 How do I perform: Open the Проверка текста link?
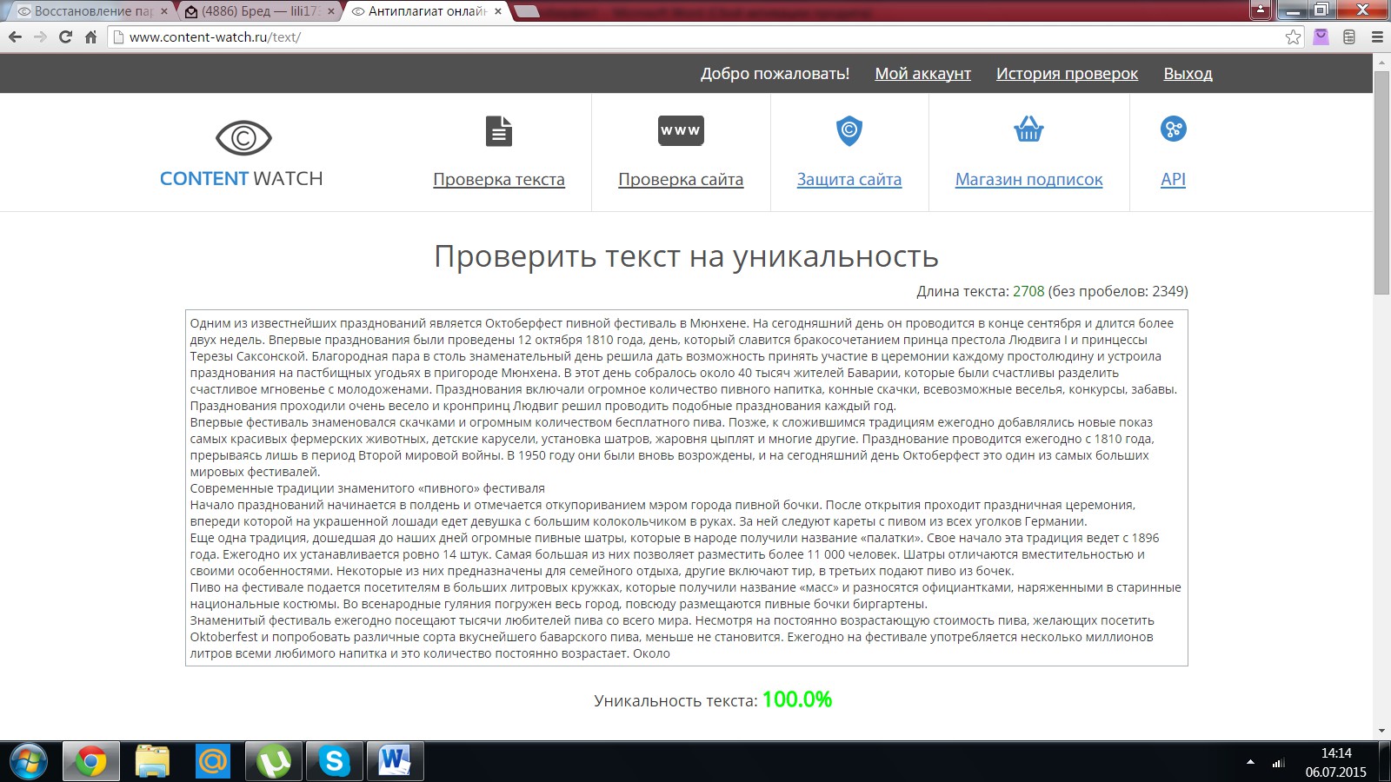click(x=499, y=180)
